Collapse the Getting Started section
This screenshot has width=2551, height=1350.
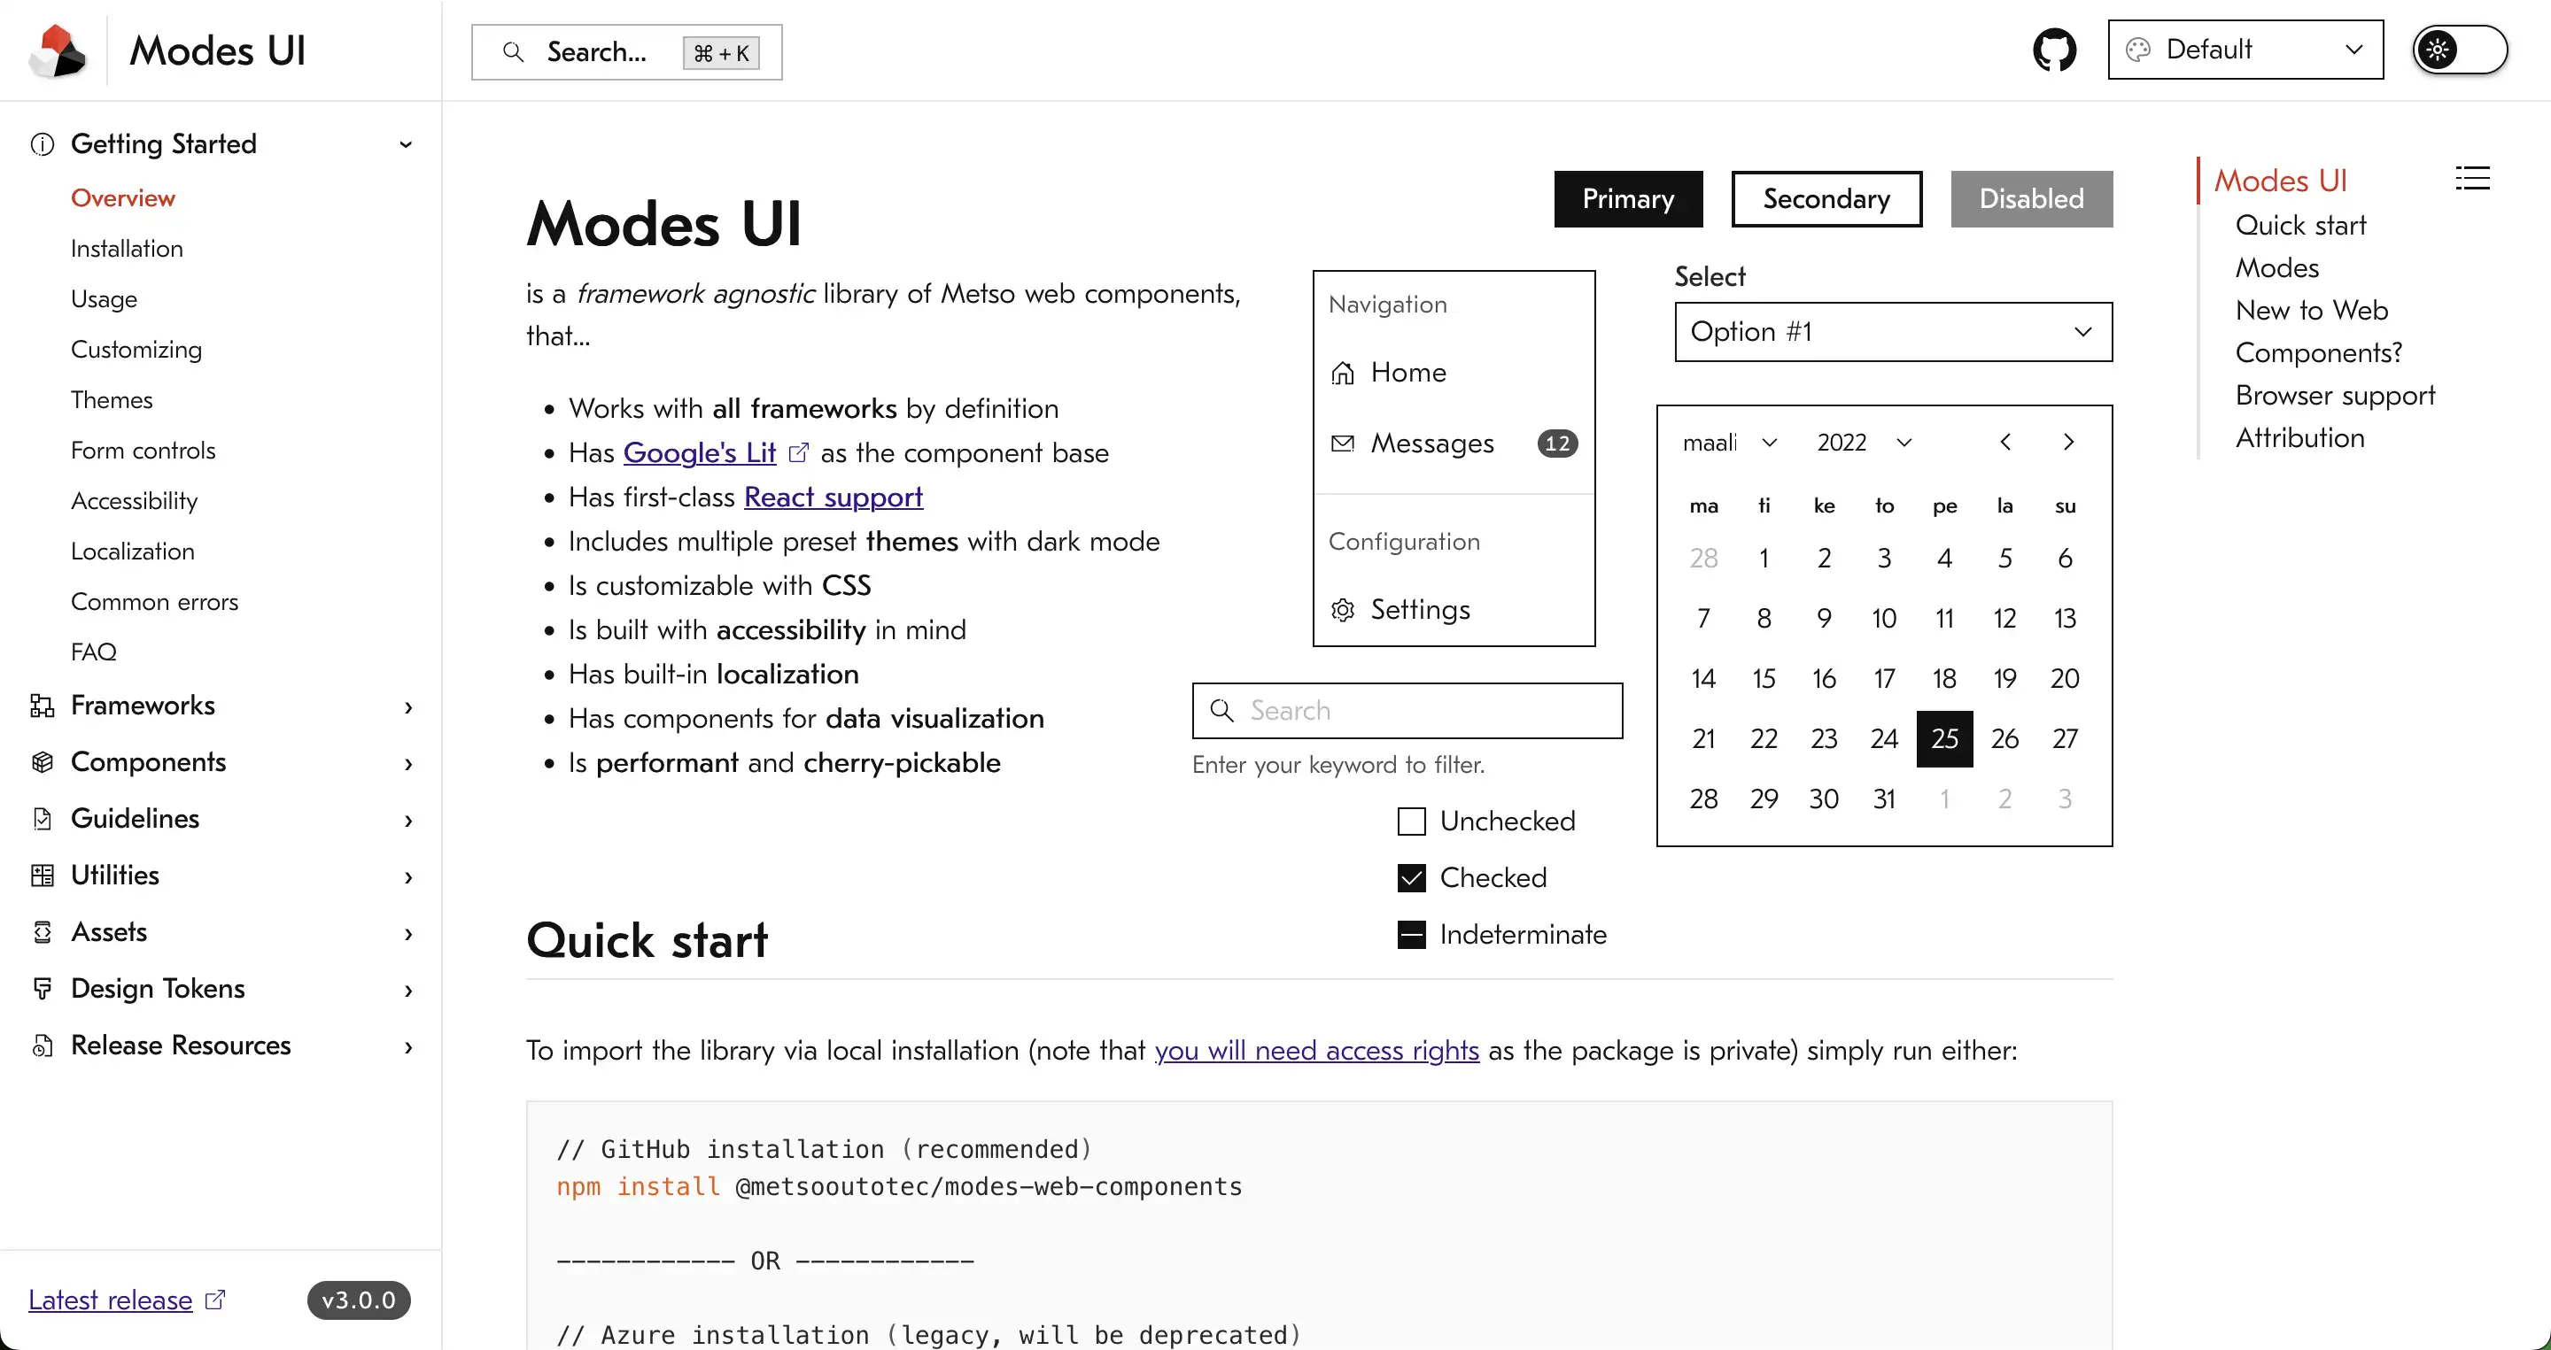pyautogui.click(x=406, y=144)
